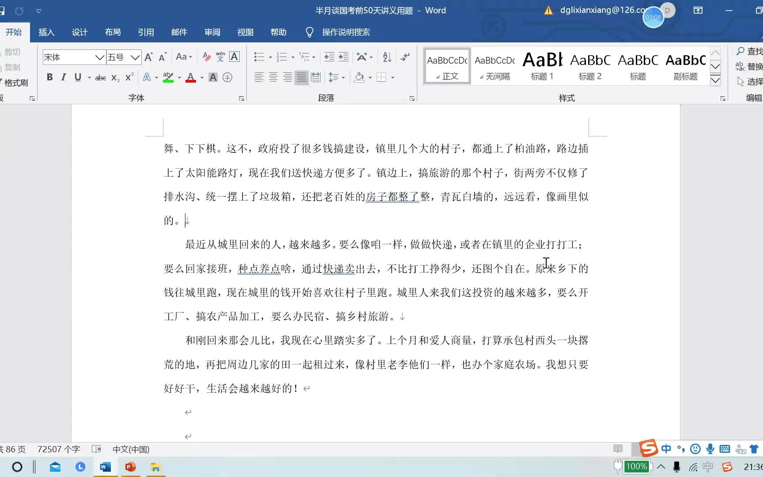The height and width of the screenshot is (477, 763).
Task: Apply text highlight color
Action: [168, 78]
